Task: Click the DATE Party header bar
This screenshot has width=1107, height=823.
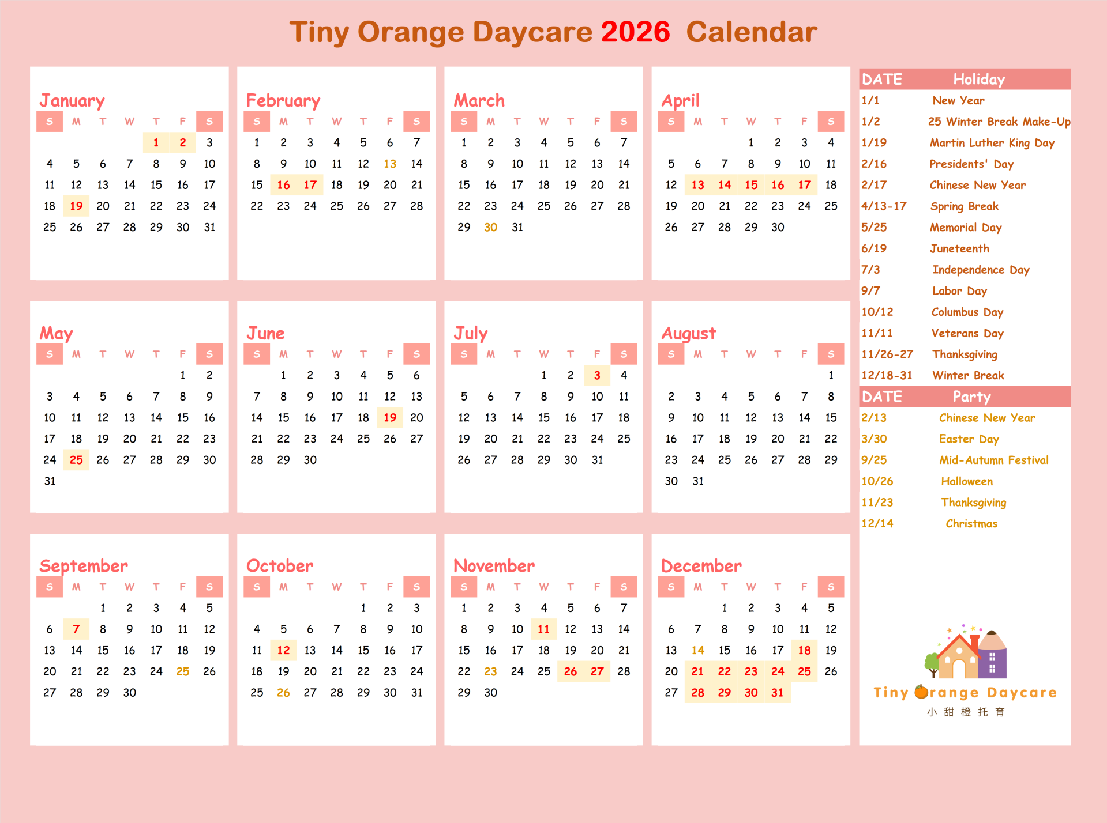Action: click(965, 397)
